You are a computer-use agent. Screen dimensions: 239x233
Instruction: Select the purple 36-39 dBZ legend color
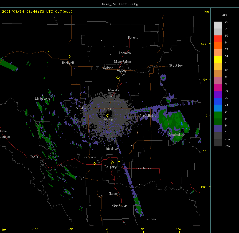218,94
